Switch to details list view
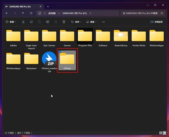The height and width of the screenshot is (137, 169). click(161, 133)
